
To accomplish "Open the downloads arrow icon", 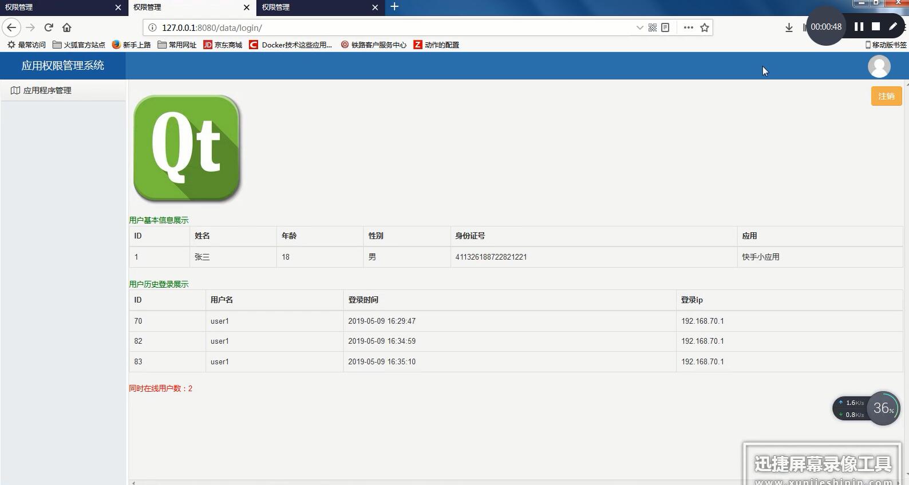I will [789, 27].
